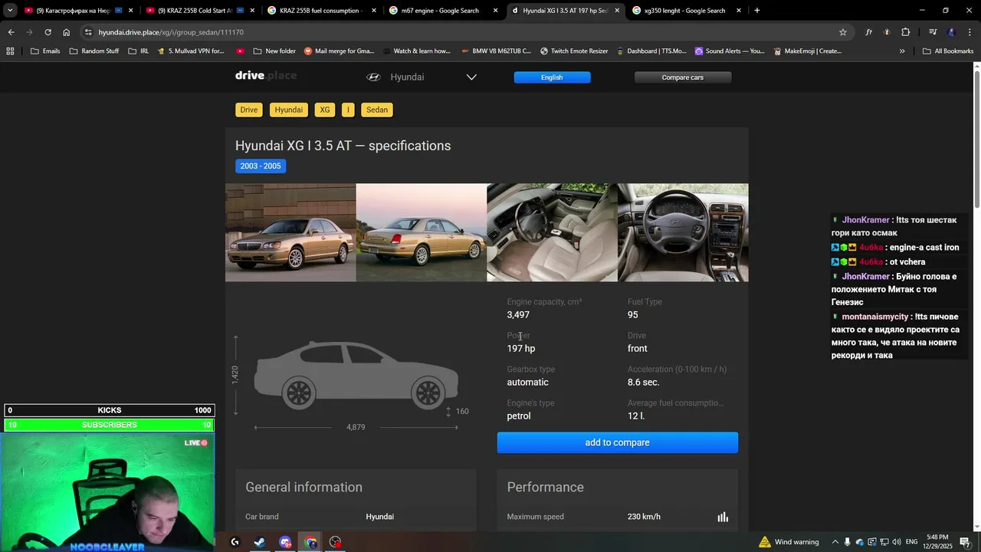Click the Sedan breadcrumb tag
This screenshot has width=981, height=552.
[377, 110]
